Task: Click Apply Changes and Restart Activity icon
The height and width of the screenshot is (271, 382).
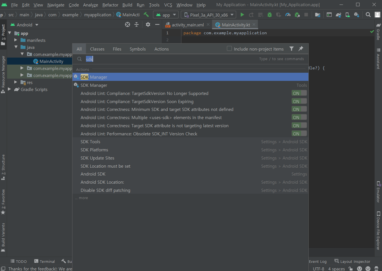Action: 251,15
